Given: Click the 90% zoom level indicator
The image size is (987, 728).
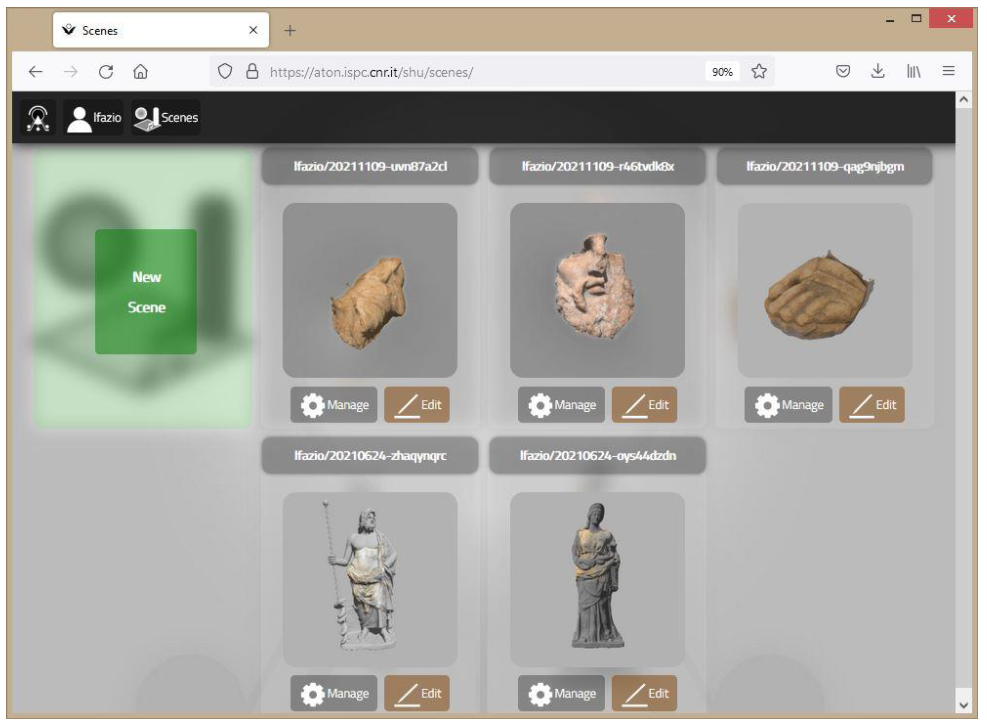Looking at the screenshot, I should tap(722, 72).
